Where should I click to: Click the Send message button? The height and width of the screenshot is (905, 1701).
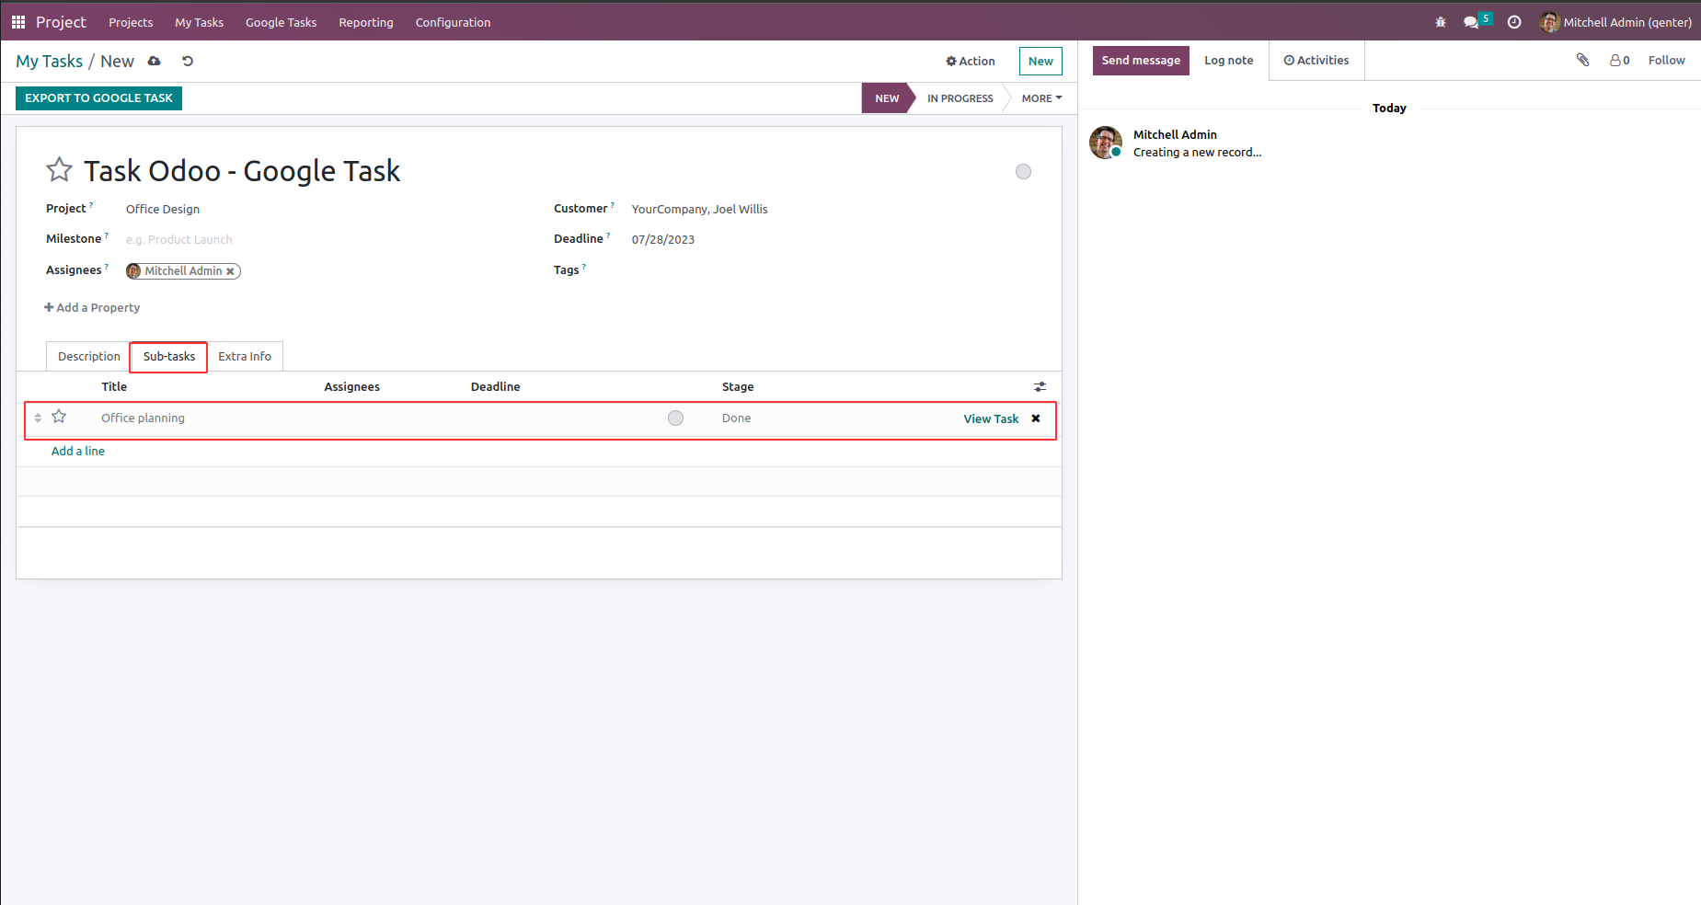[x=1141, y=61]
